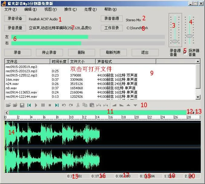Click the 录音设备 button
This screenshot has height=184, width=205.
[15, 19]
